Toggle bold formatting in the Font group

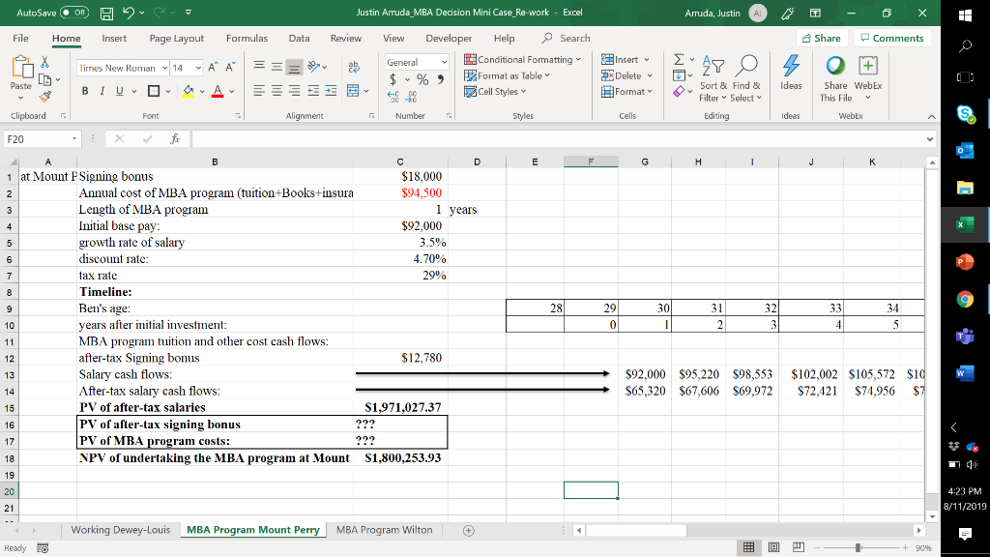point(85,92)
